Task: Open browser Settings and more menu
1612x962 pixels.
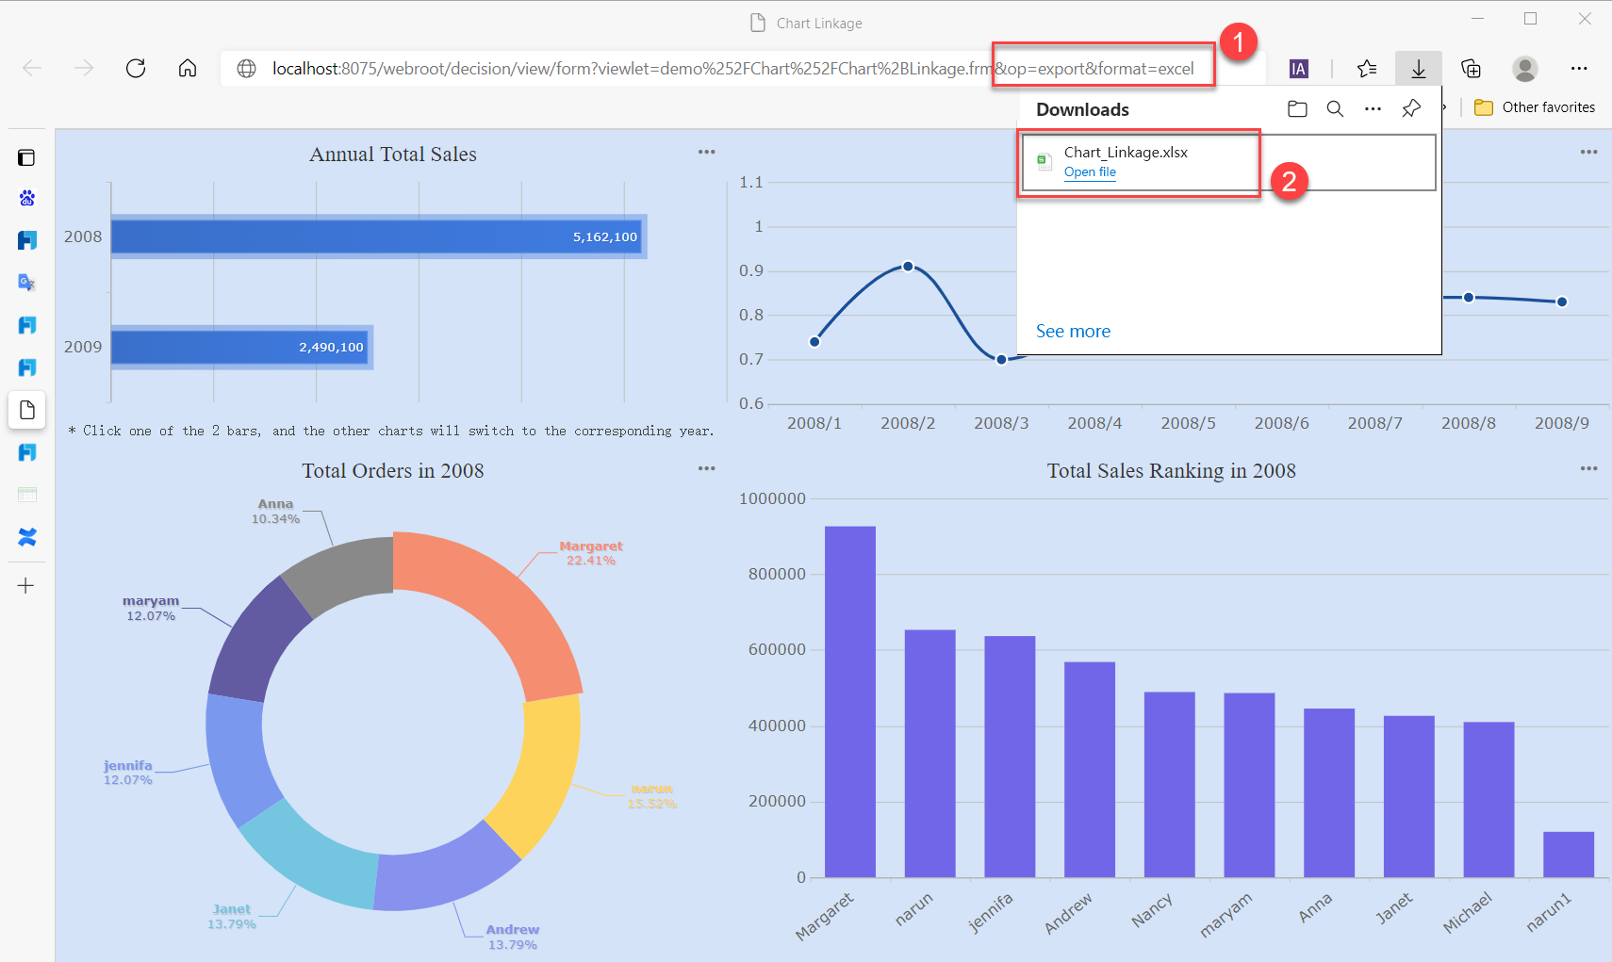Action: point(1581,68)
